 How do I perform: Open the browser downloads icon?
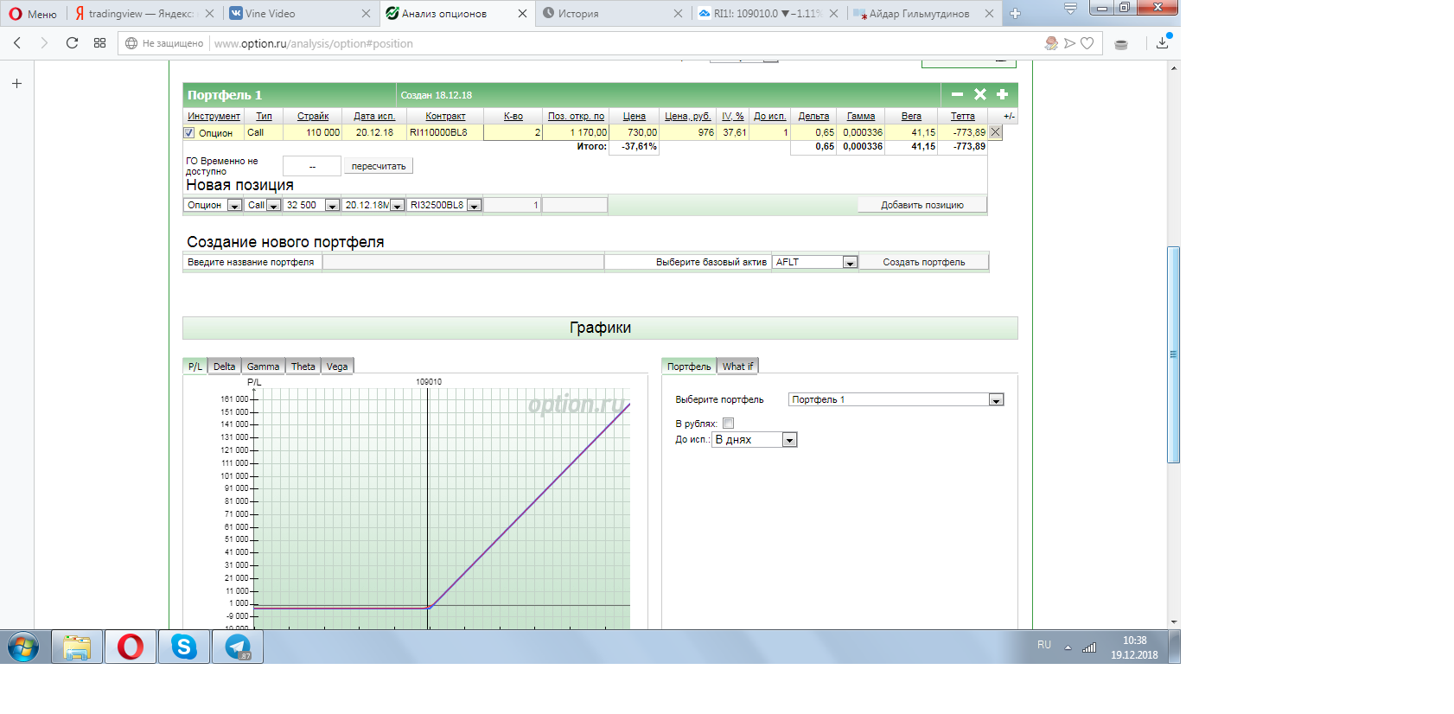click(1163, 43)
